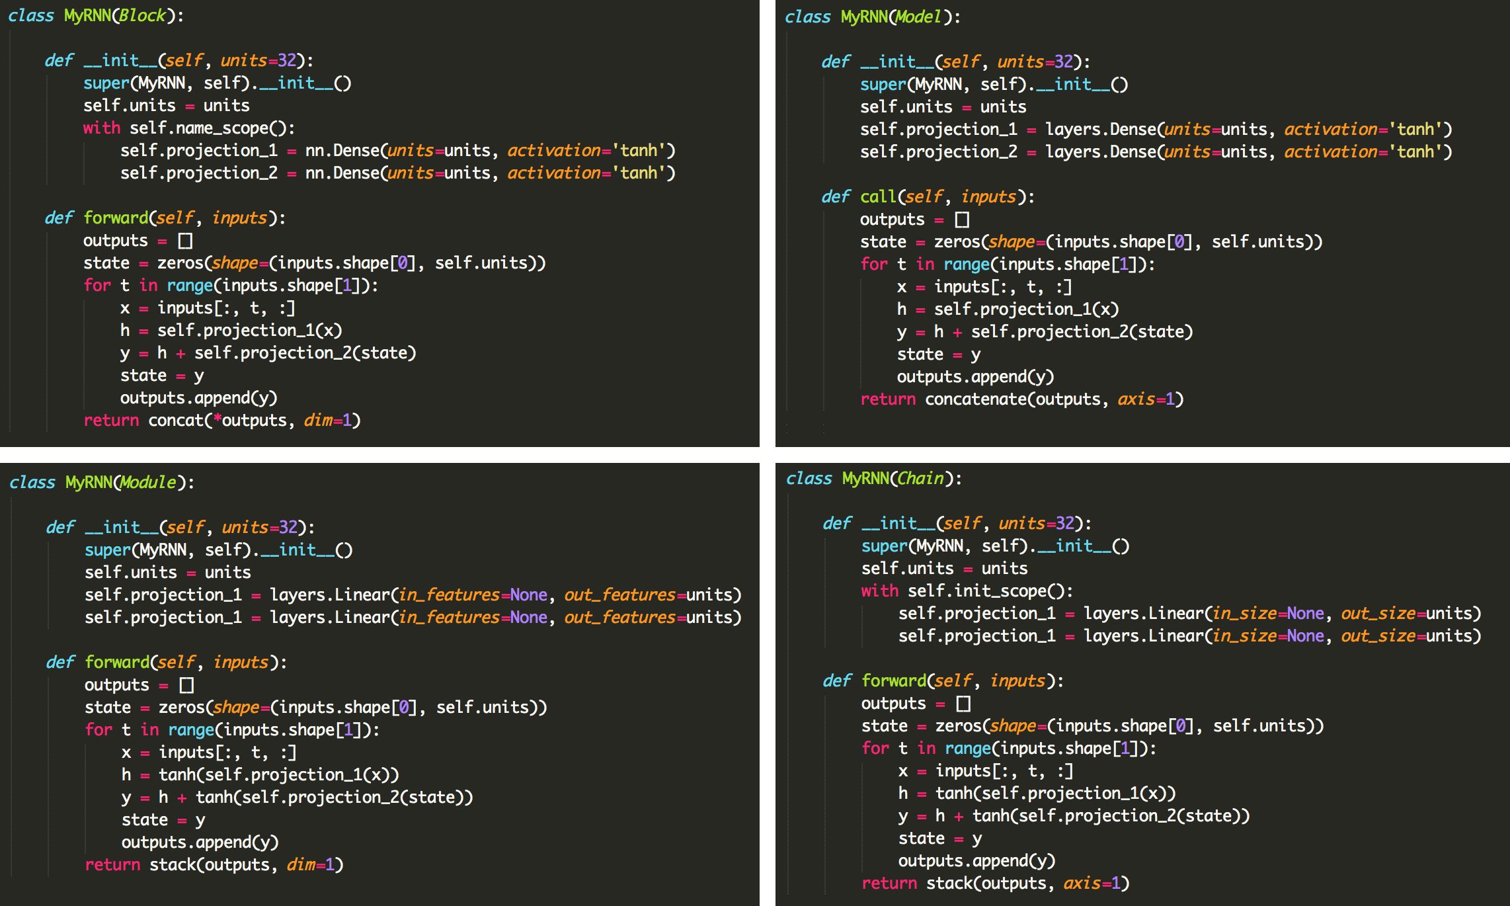The width and height of the screenshot is (1510, 906).
Task: Click 'def forward(self, inputs):' in the Module snippet
Action: pyautogui.click(x=167, y=663)
